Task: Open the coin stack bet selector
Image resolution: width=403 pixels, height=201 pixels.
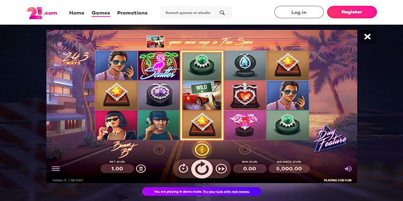Action: pyautogui.click(x=141, y=169)
